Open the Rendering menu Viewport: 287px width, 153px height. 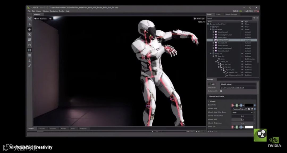click(x=54, y=11)
